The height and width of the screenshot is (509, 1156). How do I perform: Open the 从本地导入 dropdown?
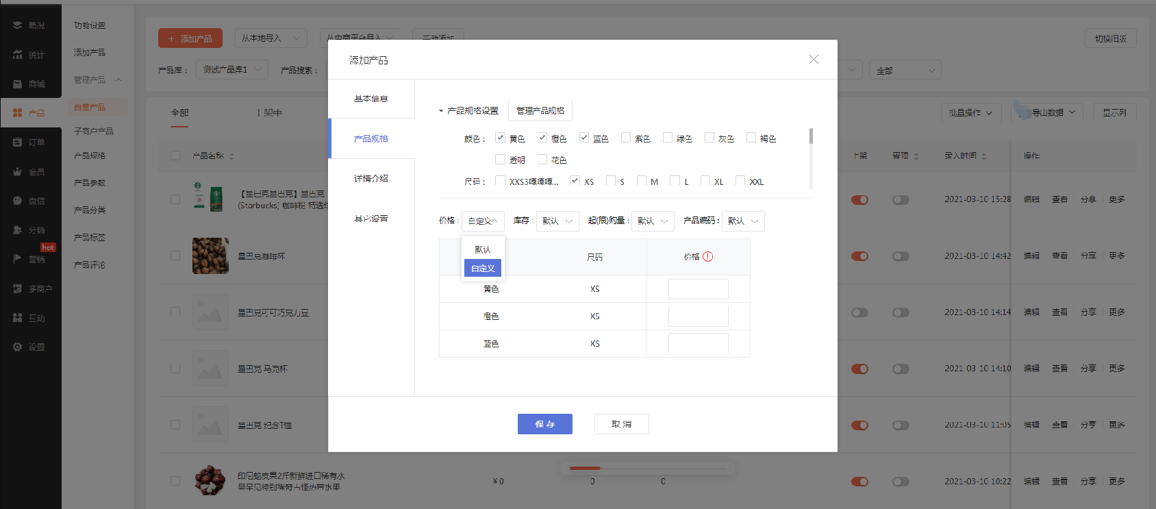271,38
